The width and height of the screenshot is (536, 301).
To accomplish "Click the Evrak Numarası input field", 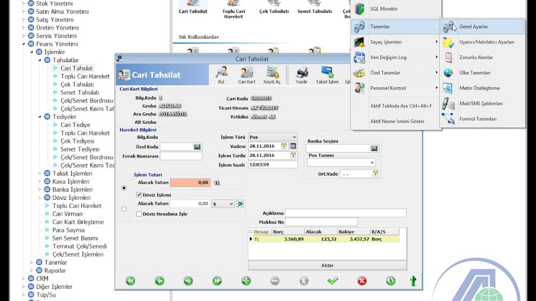I will (181, 156).
